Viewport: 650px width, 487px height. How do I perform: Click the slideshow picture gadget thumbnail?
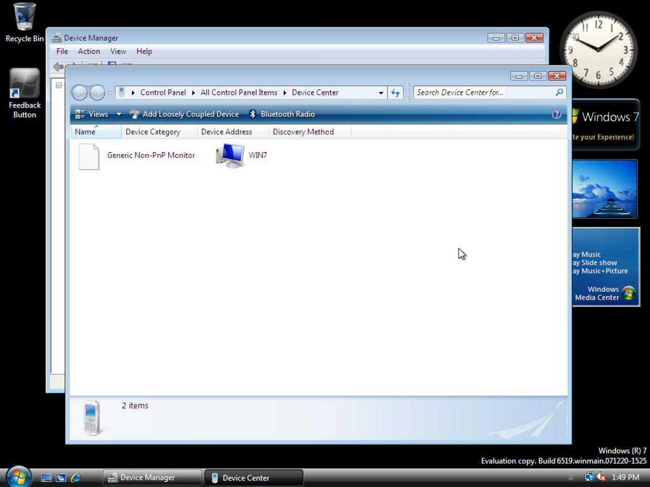tap(605, 189)
